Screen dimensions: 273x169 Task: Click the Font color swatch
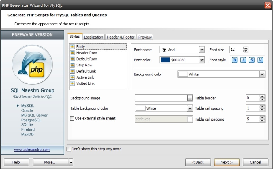(165, 60)
